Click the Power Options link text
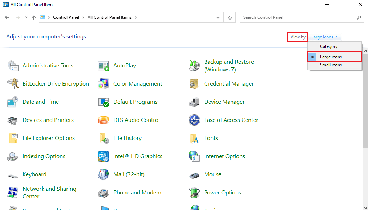This screenshot has width=368, height=210. coord(222,193)
